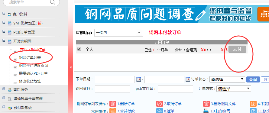Click the blue 查询 button
The width and height of the screenshot is (269, 113).
click(x=253, y=79)
